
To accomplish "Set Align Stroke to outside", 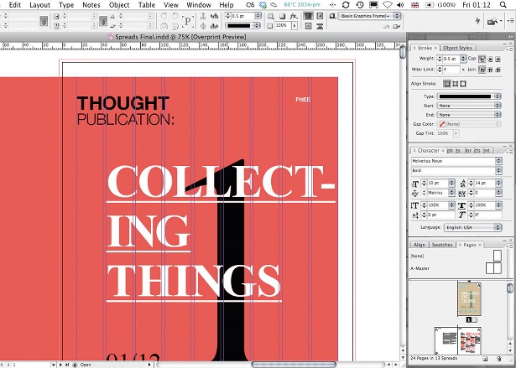I will (463, 84).
